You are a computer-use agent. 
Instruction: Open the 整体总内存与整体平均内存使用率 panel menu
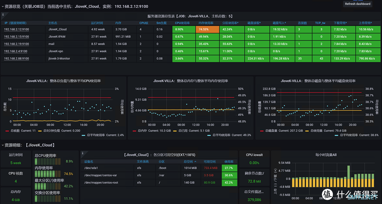coord(191,81)
